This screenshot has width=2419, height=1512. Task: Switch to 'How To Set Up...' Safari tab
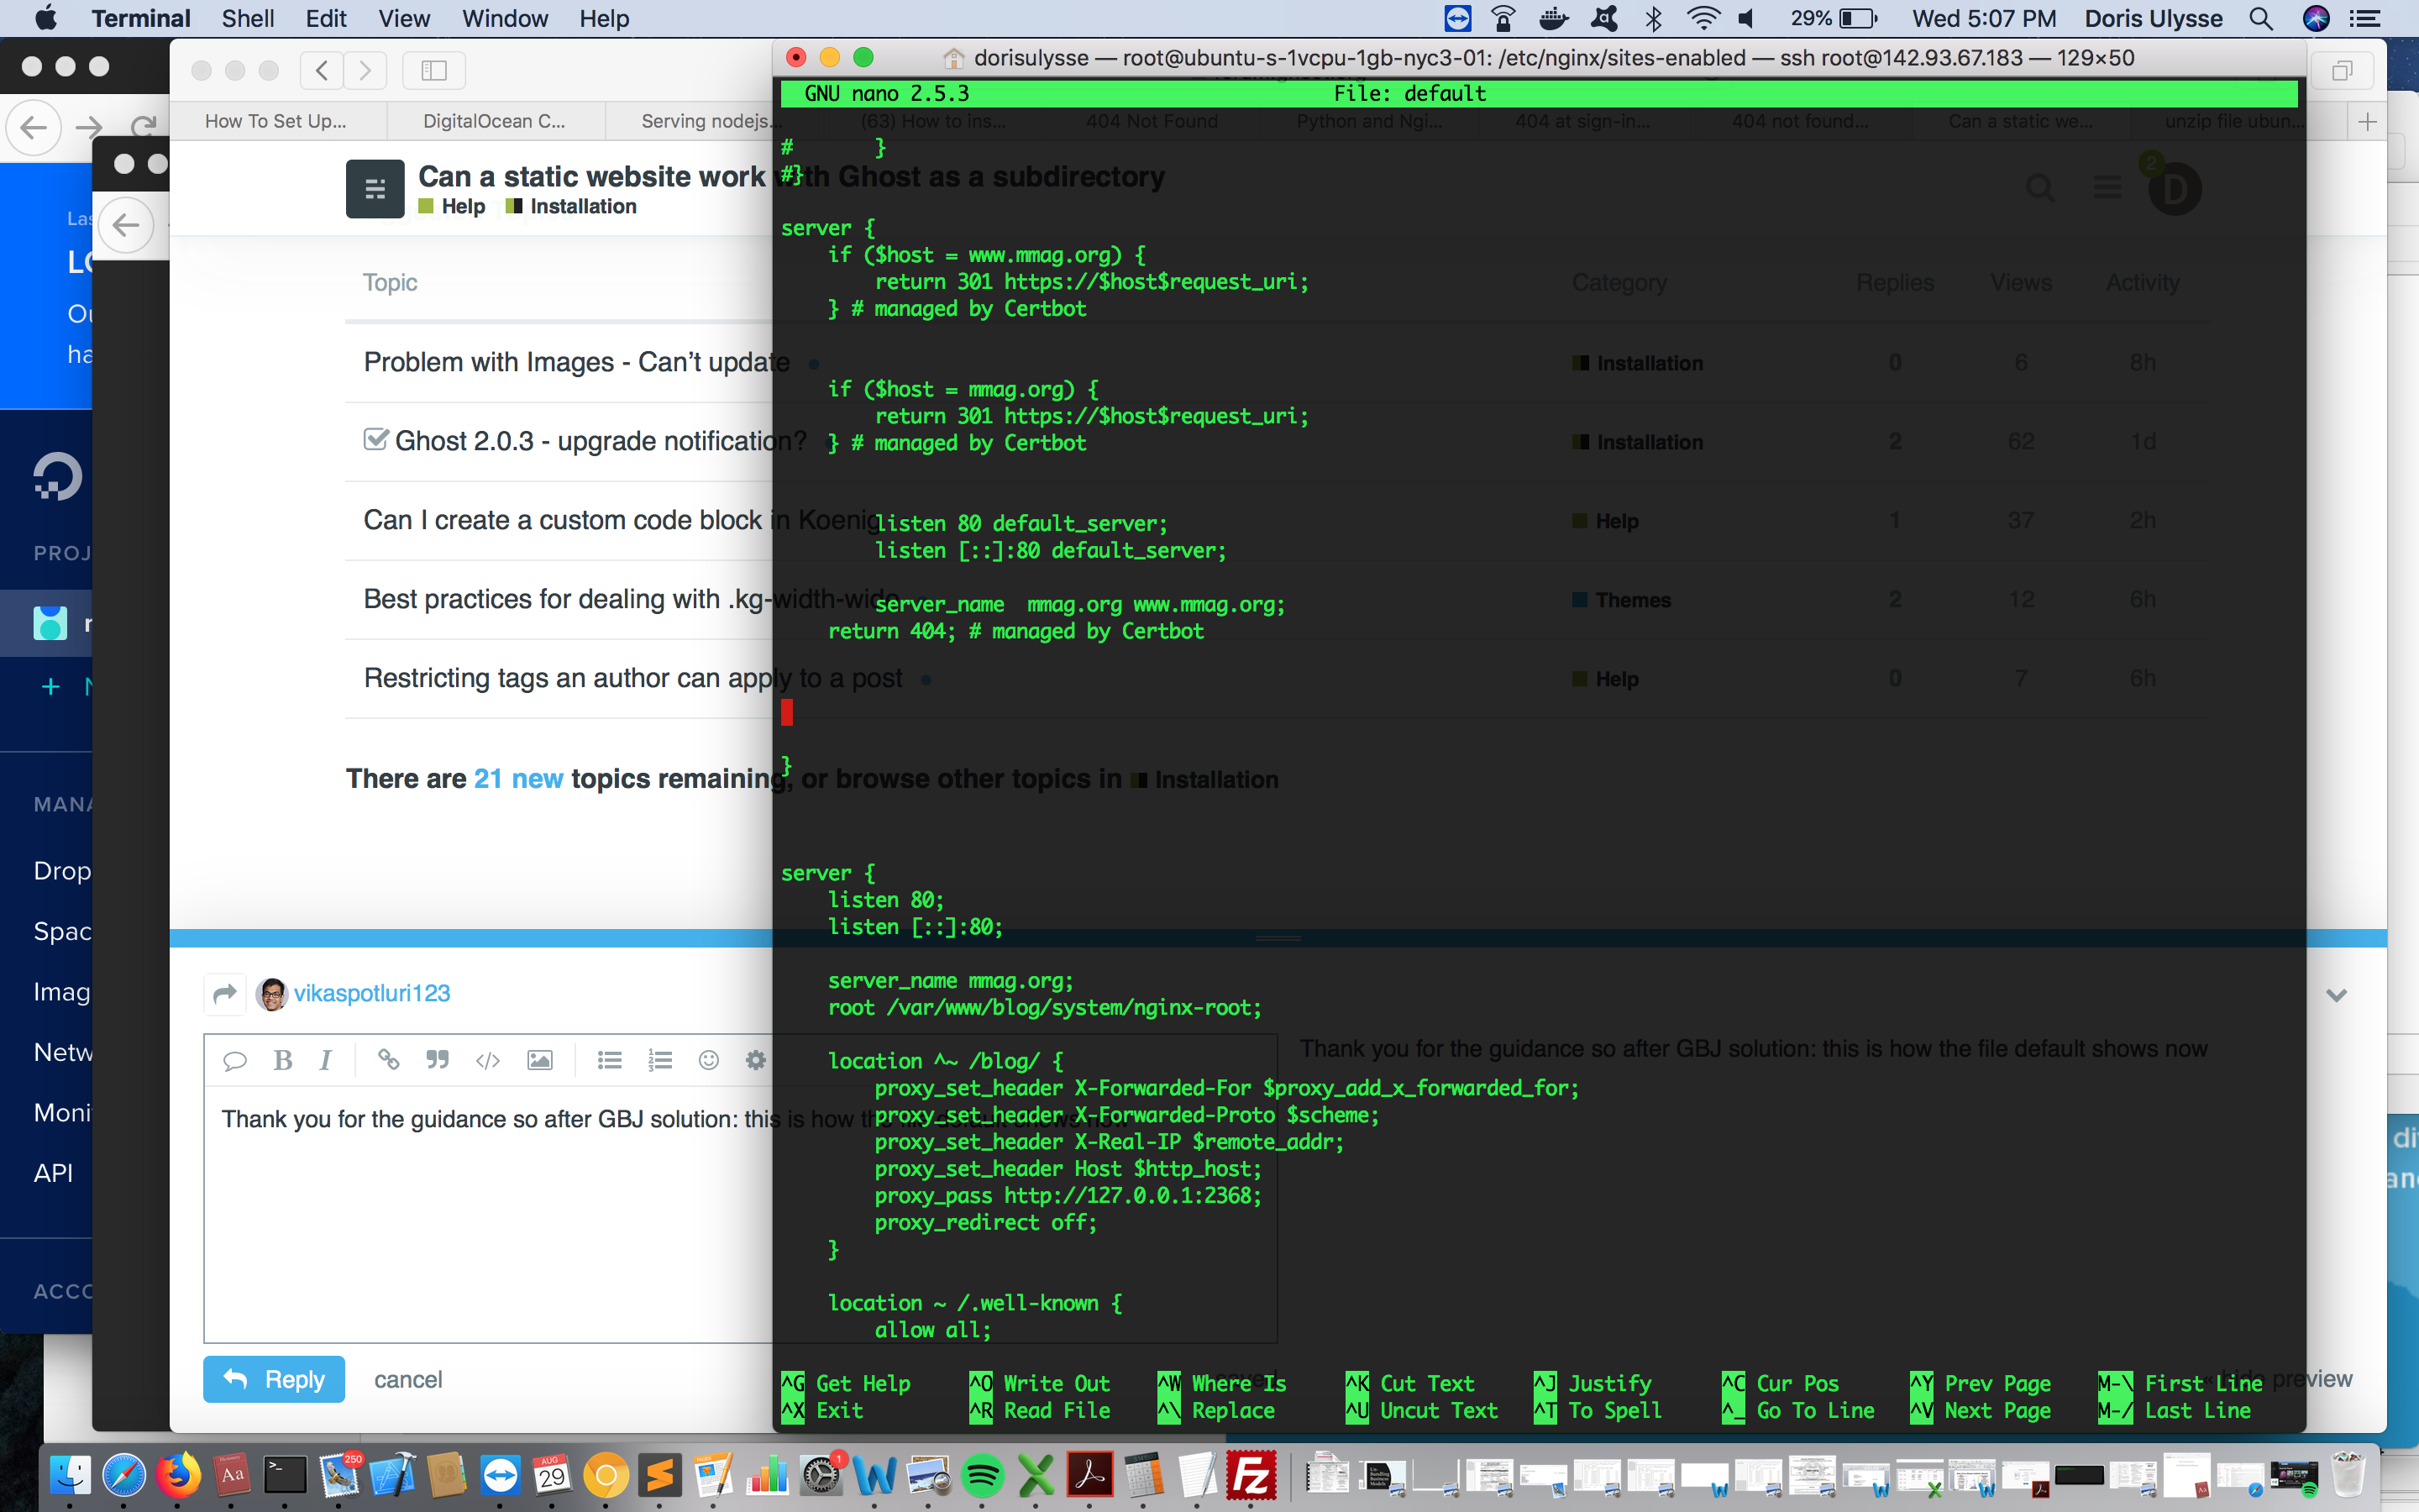pyautogui.click(x=275, y=121)
